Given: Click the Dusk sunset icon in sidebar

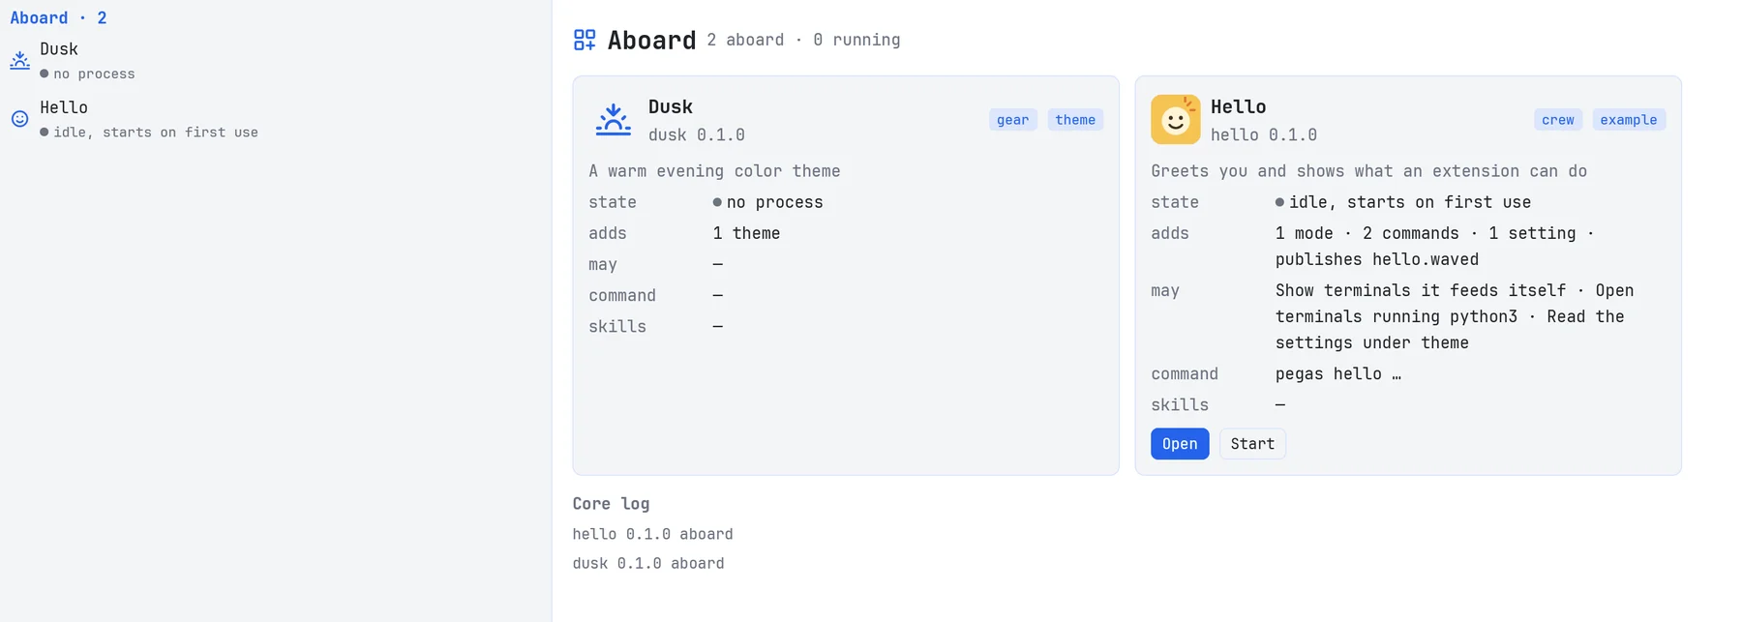Looking at the screenshot, I should tap(19, 60).
